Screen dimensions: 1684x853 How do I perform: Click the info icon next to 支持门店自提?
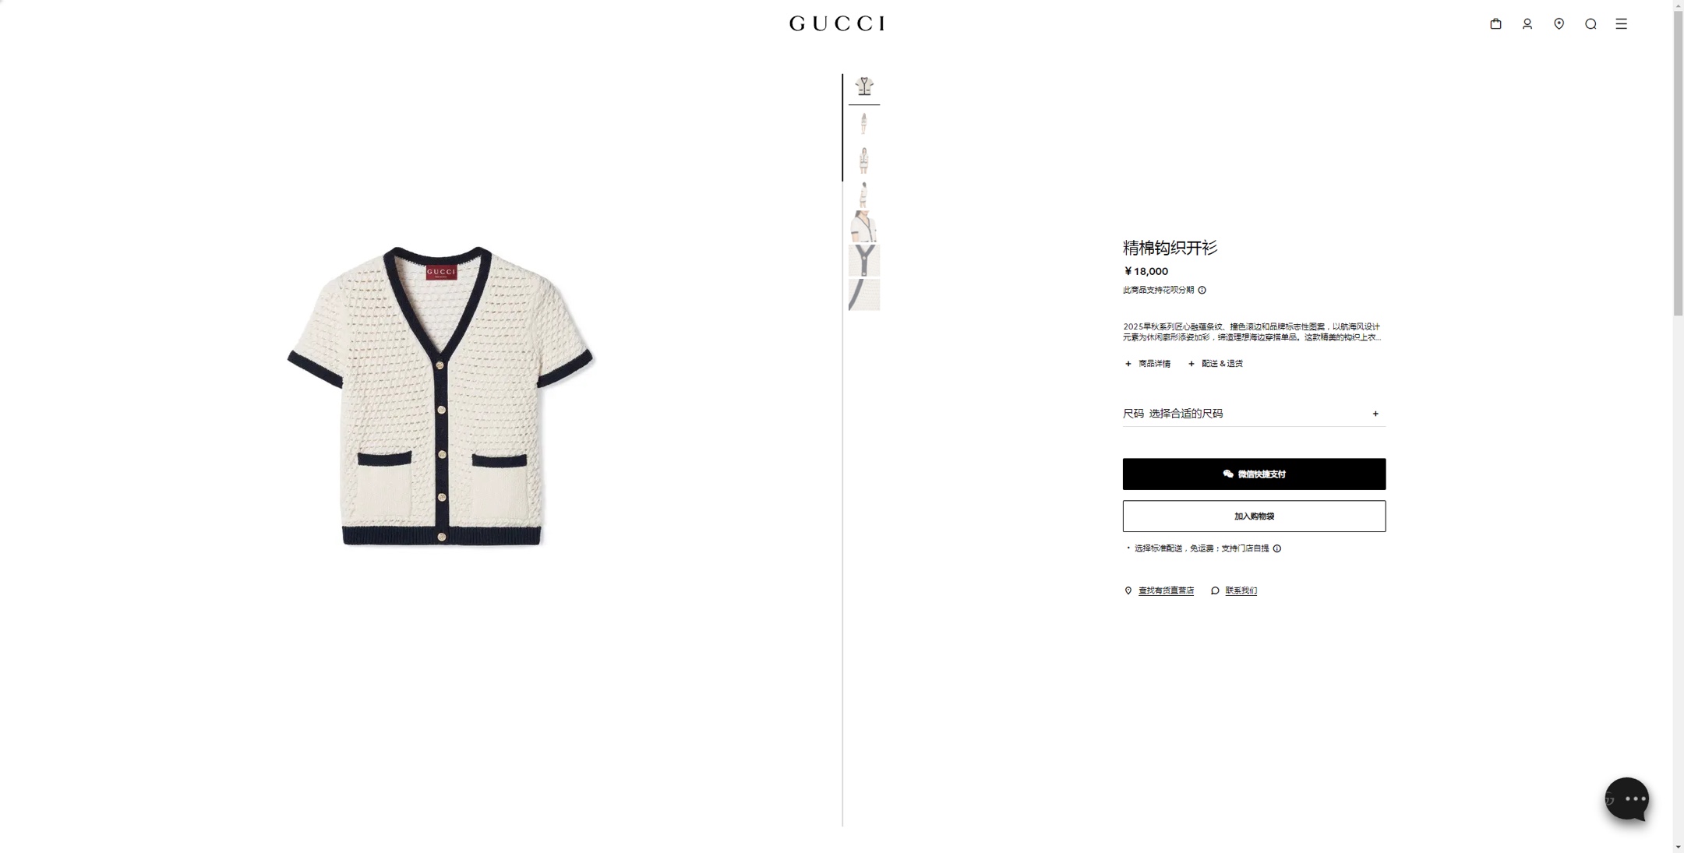coord(1276,548)
